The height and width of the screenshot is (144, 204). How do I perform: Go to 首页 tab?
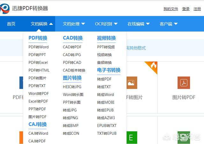tap(11, 24)
